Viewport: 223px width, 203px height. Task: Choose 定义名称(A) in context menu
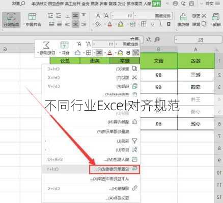point(91,198)
